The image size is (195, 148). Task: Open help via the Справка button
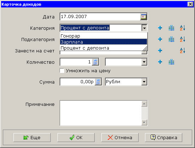coord(164,138)
